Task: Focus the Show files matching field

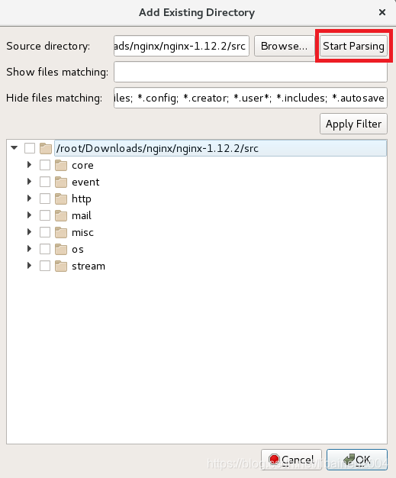Action: (x=250, y=72)
